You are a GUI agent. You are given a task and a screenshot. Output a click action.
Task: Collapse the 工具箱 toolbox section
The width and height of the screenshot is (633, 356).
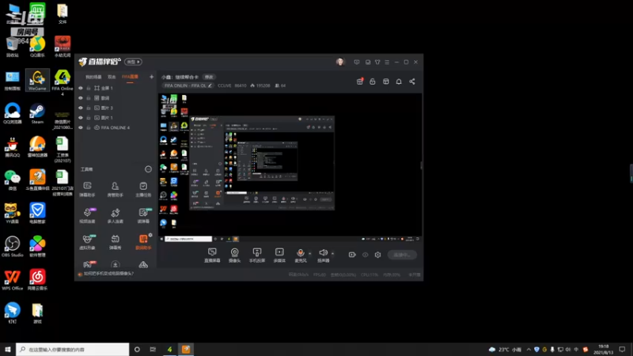click(148, 169)
